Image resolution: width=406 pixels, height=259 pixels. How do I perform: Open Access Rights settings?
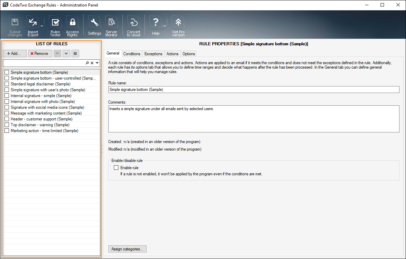(x=72, y=26)
